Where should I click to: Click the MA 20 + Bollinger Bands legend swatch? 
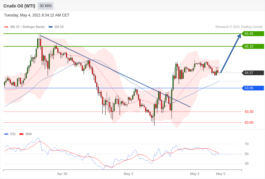pyautogui.click(x=6, y=27)
